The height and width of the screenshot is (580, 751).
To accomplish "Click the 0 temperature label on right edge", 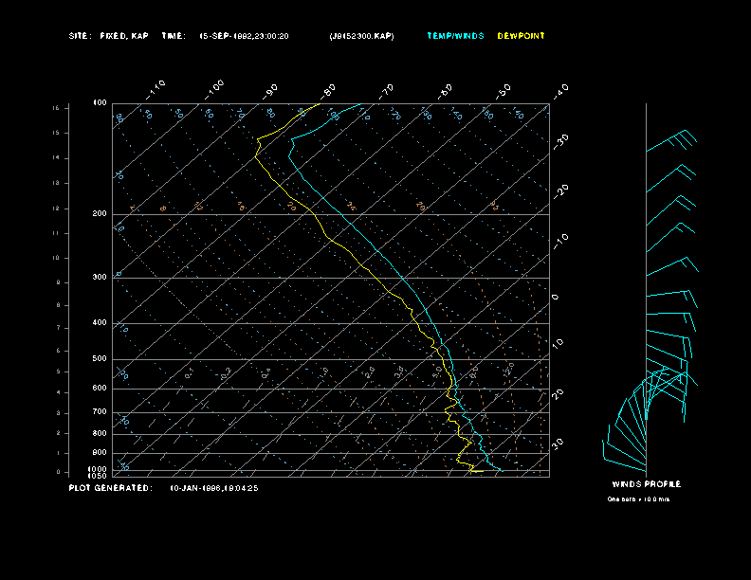I will tap(556, 297).
